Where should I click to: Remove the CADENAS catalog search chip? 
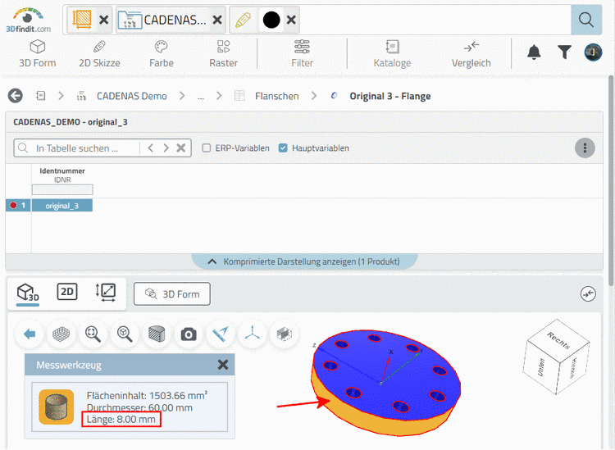coord(217,20)
